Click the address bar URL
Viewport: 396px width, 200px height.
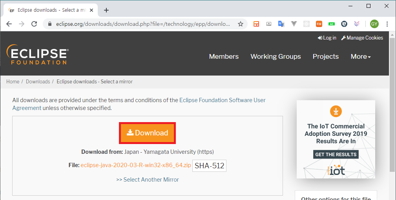tap(143, 24)
